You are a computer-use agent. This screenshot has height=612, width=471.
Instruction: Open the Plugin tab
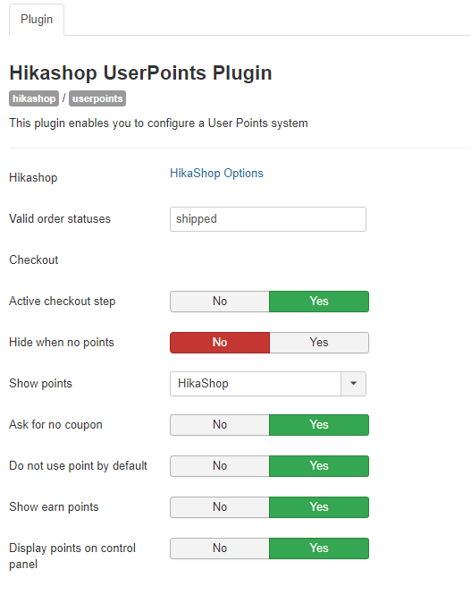[x=37, y=20]
